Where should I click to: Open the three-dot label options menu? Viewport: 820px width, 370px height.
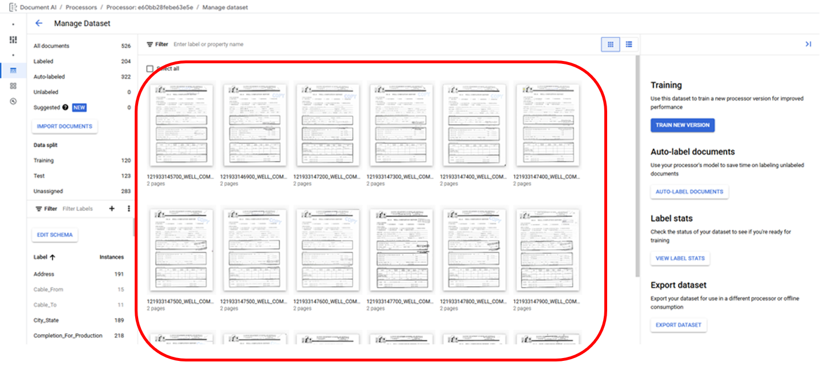tap(129, 209)
